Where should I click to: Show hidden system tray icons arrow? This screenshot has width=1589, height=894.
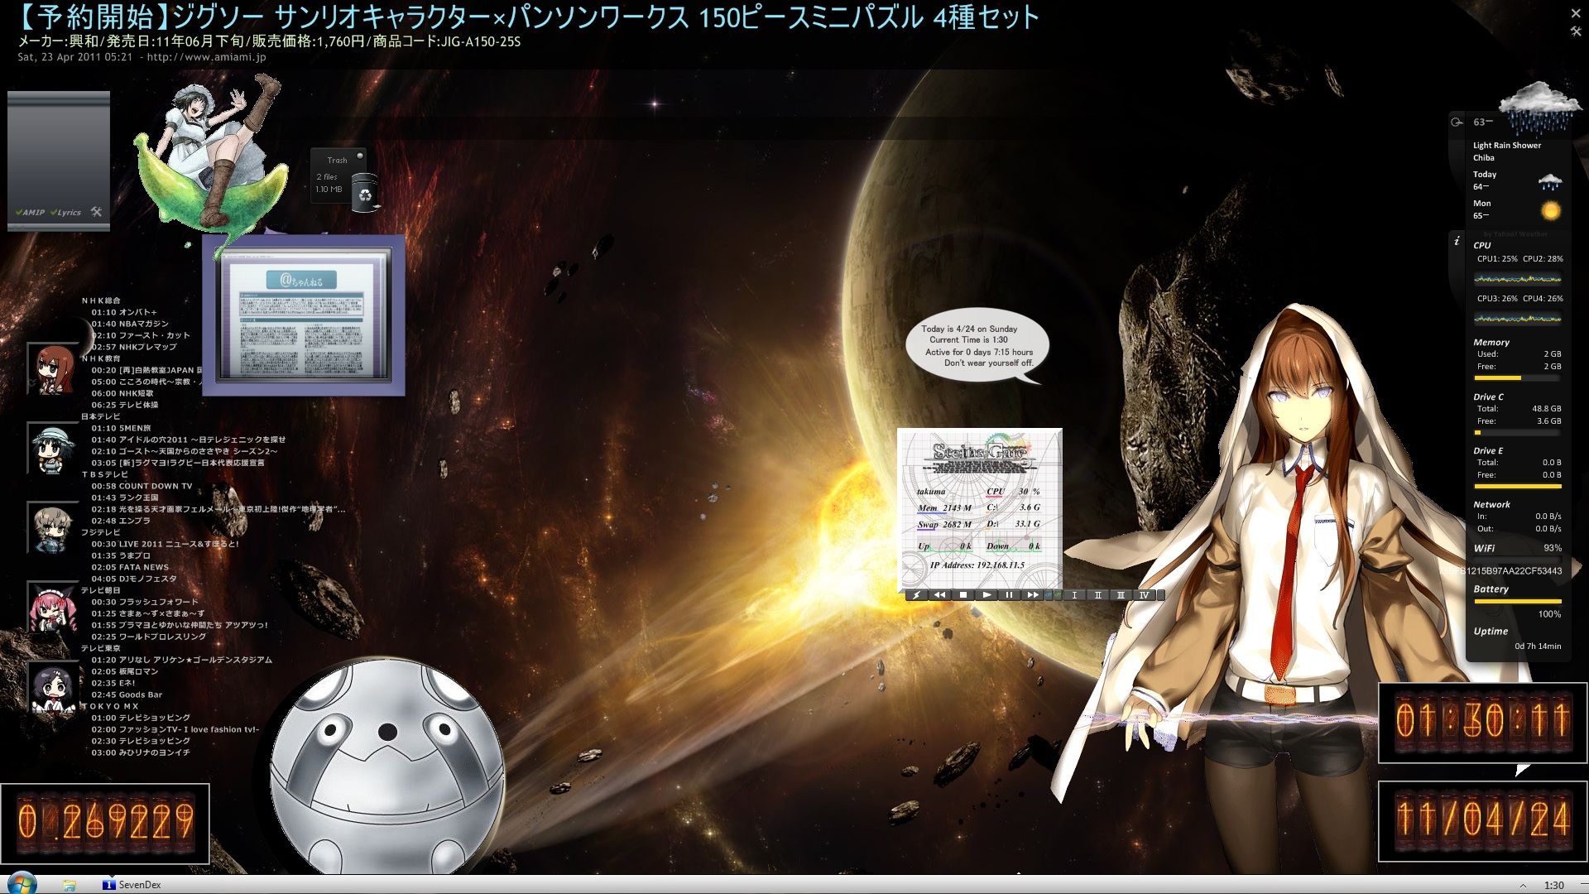click(x=1522, y=885)
